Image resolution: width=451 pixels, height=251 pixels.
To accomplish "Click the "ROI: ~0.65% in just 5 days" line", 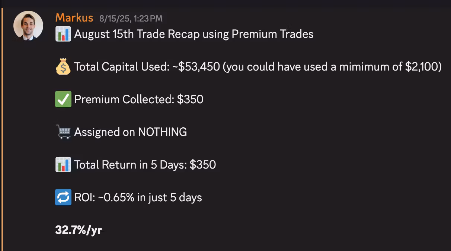I will tap(138, 197).
